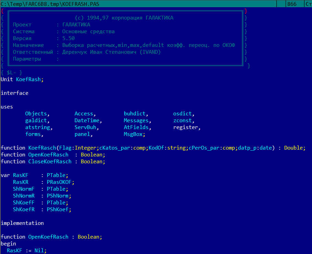Viewport: 312px width, 254px height.
Task: Click the Objects unit in uses list
Action: [x=36, y=114]
